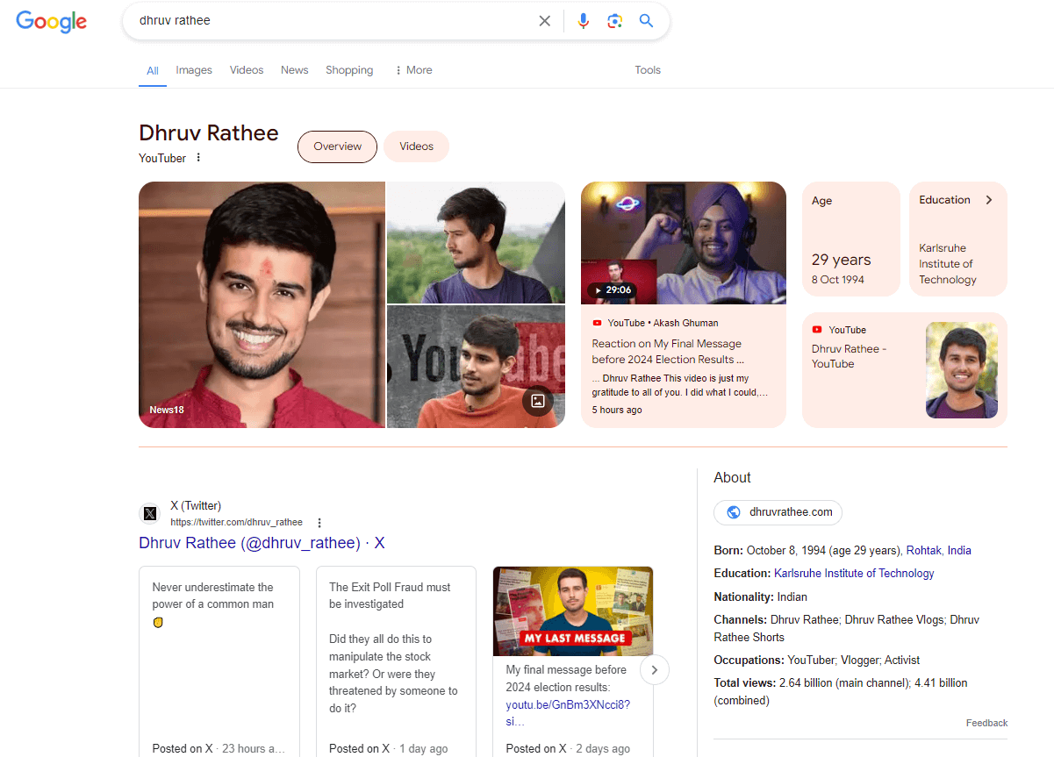This screenshot has height=757, width=1054.
Task: Open the image gallery icon on the photo
Action: coord(538,400)
